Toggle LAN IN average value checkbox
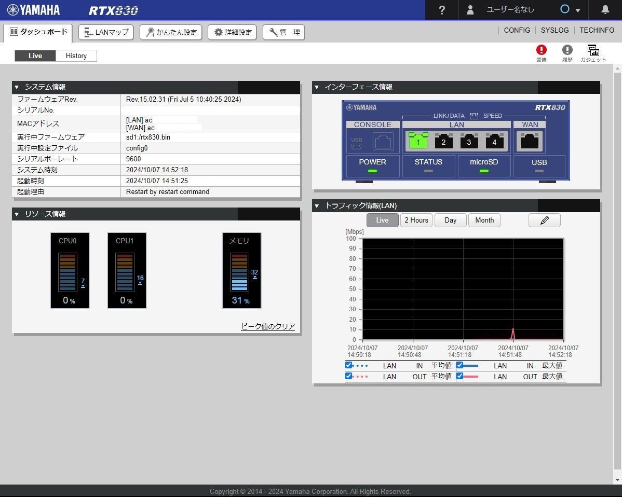The image size is (622, 497). click(x=349, y=365)
